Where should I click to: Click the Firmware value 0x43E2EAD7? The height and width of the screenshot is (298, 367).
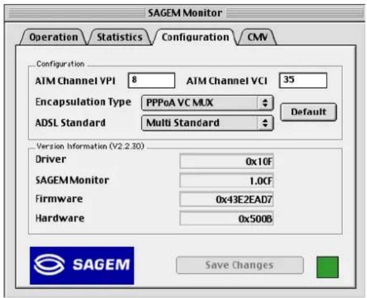(x=227, y=199)
